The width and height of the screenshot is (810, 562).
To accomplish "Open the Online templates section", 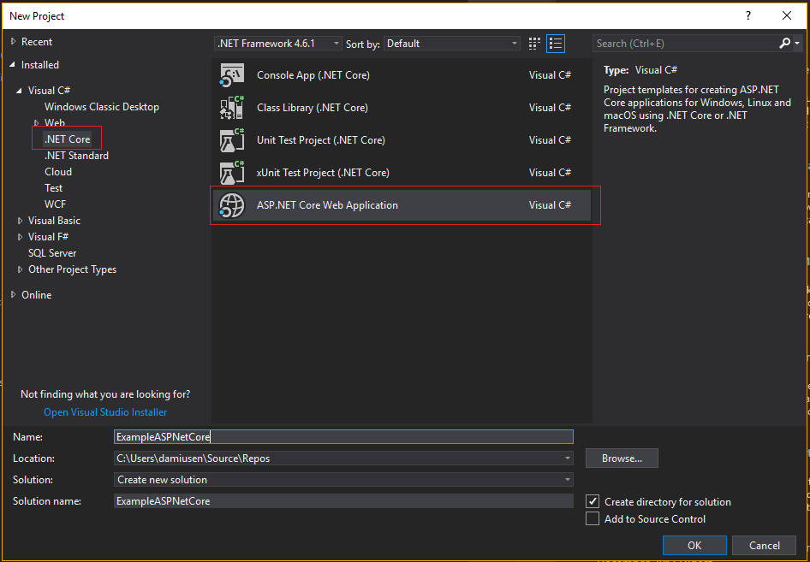I will coord(36,294).
